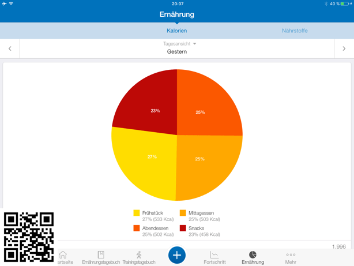Switch to the Nährstoffe tab
The width and height of the screenshot is (354, 266).
tap(295, 31)
